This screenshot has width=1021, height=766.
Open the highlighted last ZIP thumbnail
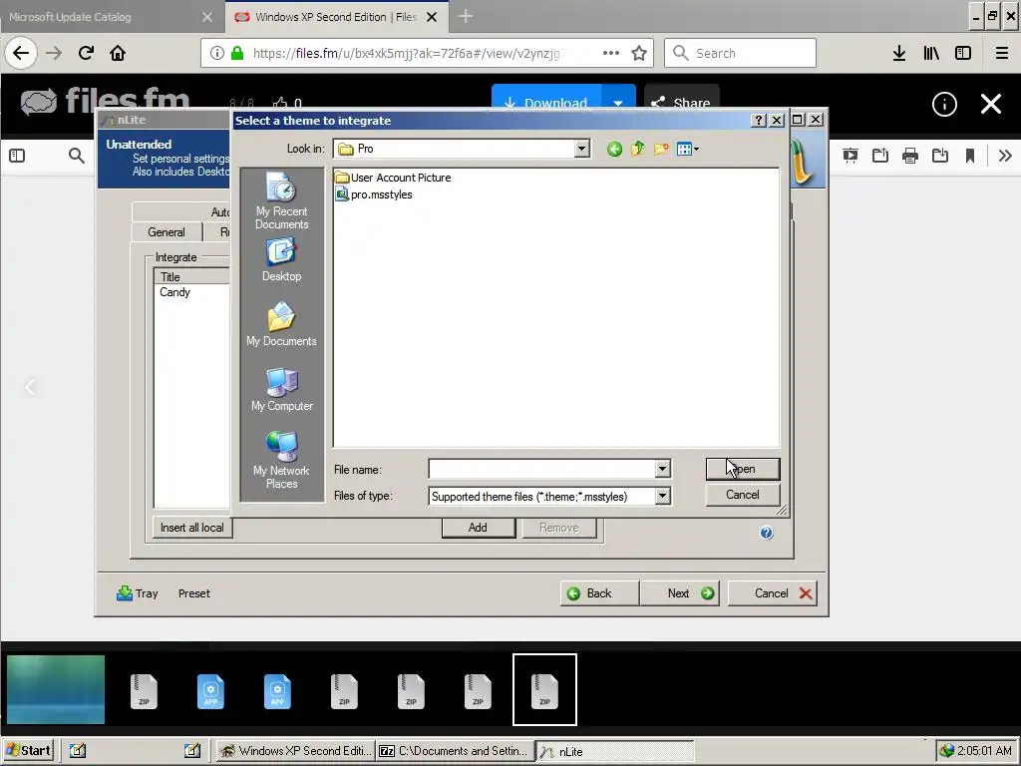tap(544, 689)
